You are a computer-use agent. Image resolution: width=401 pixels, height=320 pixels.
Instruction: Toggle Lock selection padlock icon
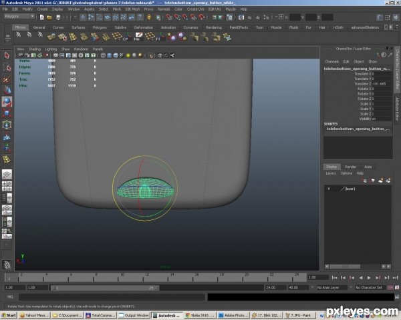coord(149,17)
